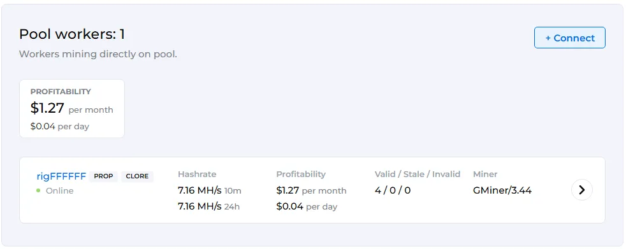This screenshot has width=626, height=249.
Task: Select $0.04 per day in summary card
Action: click(x=60, y=127)
